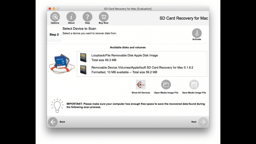Click the 'Buy Now' label text
The image size is (256, 144).
[104, 23]
